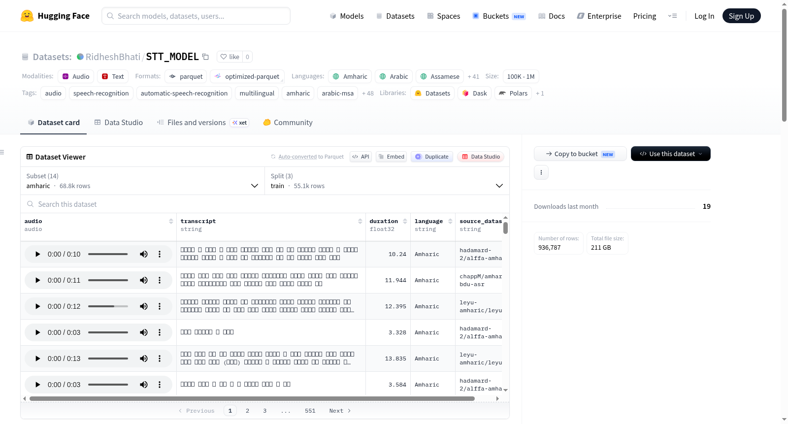
Task: Click the Embed button
Action: pos(391,157)
